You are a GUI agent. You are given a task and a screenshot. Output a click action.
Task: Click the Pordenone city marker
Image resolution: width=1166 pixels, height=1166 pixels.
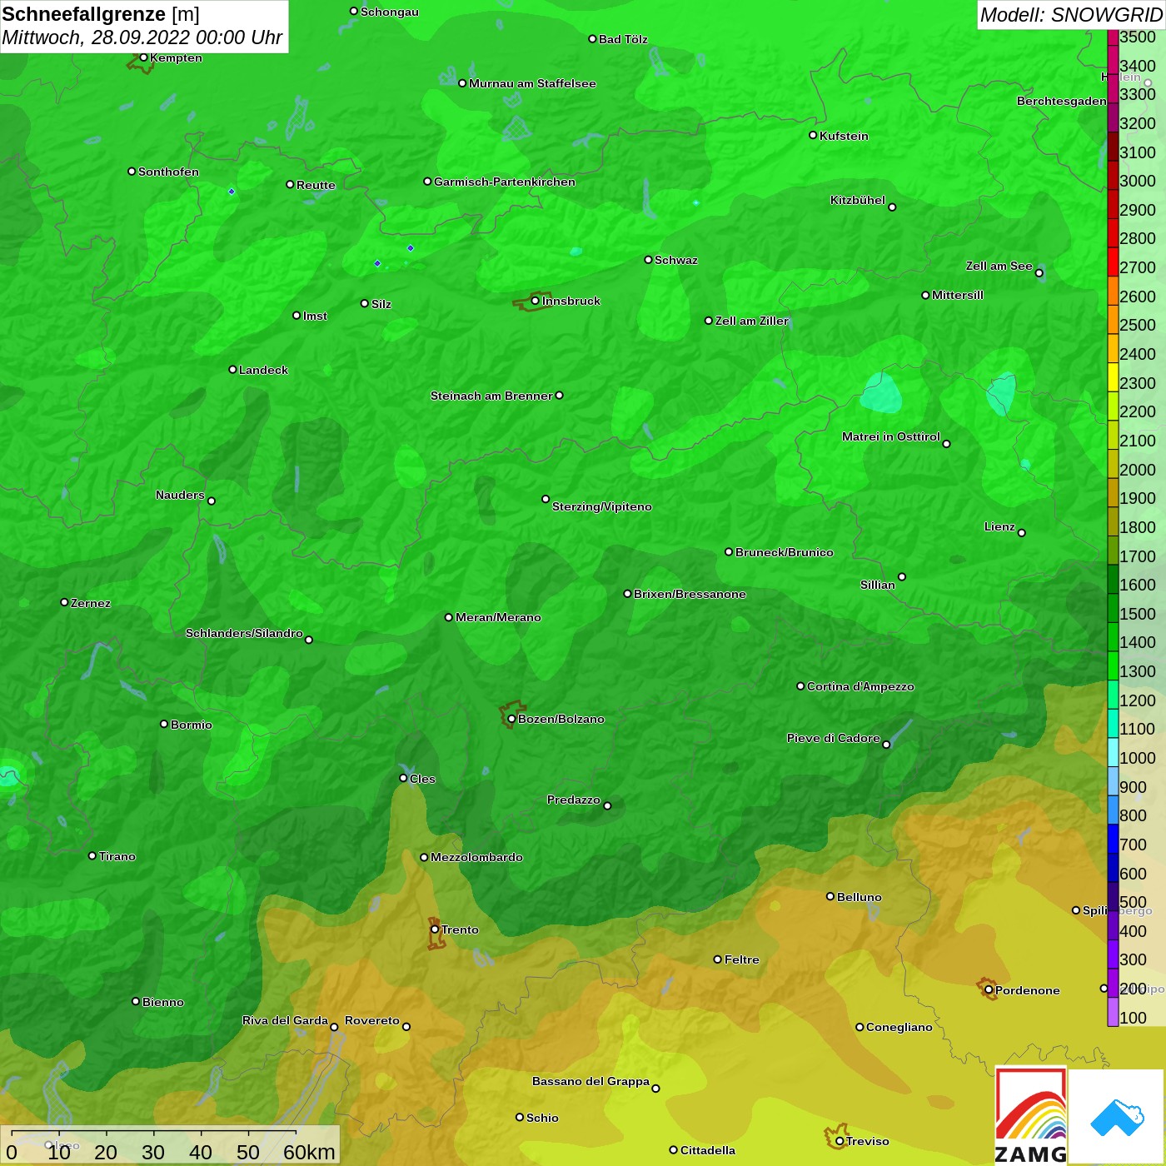[989, 990]
